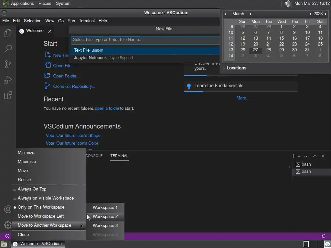Open the terminal launch profile dropdown chevron
The image size is (331, 248).
pyautogui.click(x=299, y=156)
